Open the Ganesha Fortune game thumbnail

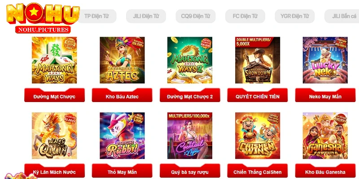[325, 136]
